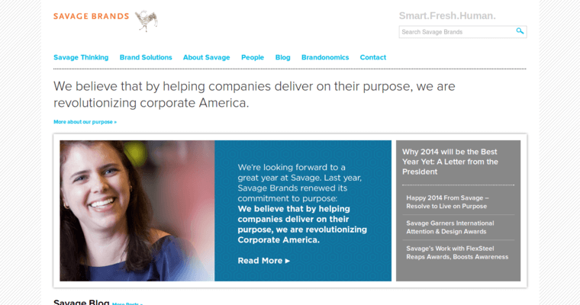Select the Contact menu item
Viewport: 580px width, 305px height.
tap(373, 57)
